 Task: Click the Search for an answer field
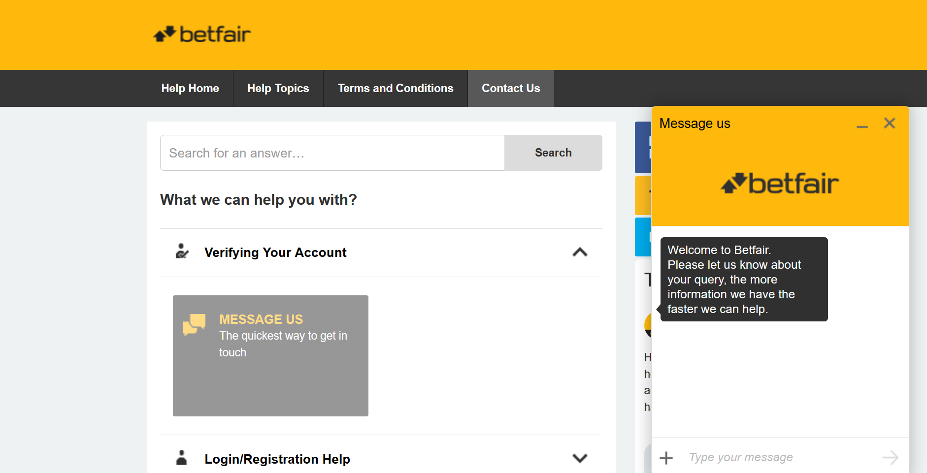click(x=332, y=153)
